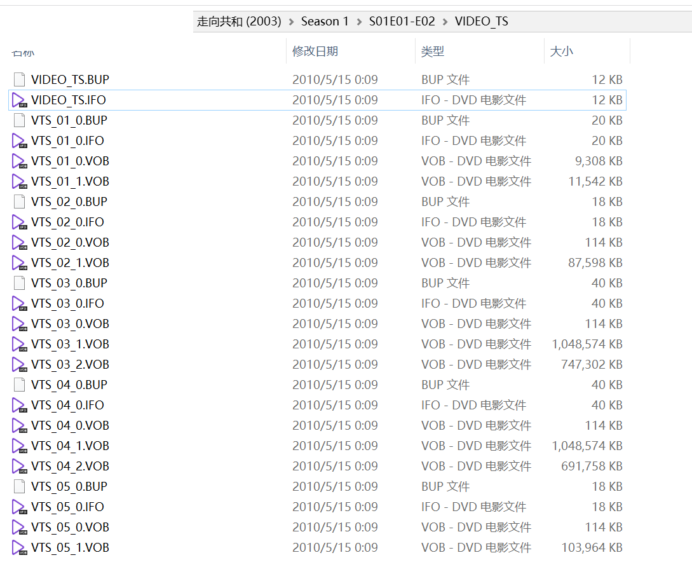Click the date cell of VIDEO_TS.BUP row
Viewport: 692px width, 588px height.
[335, 79]
